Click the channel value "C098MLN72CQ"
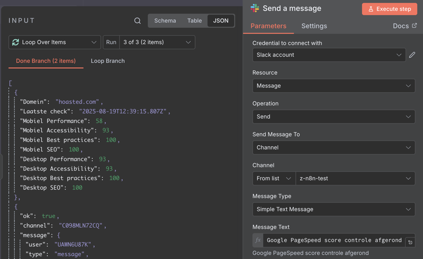The height and width of the screenshot is (259, 423). coord(81,226)
